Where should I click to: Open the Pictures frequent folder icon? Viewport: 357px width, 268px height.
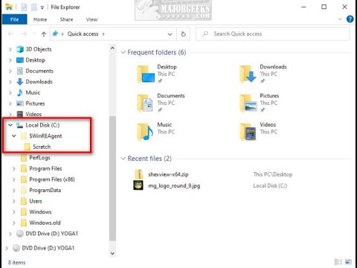click(248, 103)
